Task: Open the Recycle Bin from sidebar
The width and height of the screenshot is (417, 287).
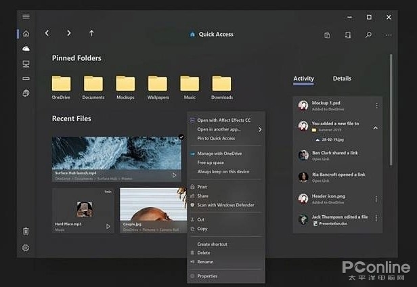Action: [x=26, y=231]
